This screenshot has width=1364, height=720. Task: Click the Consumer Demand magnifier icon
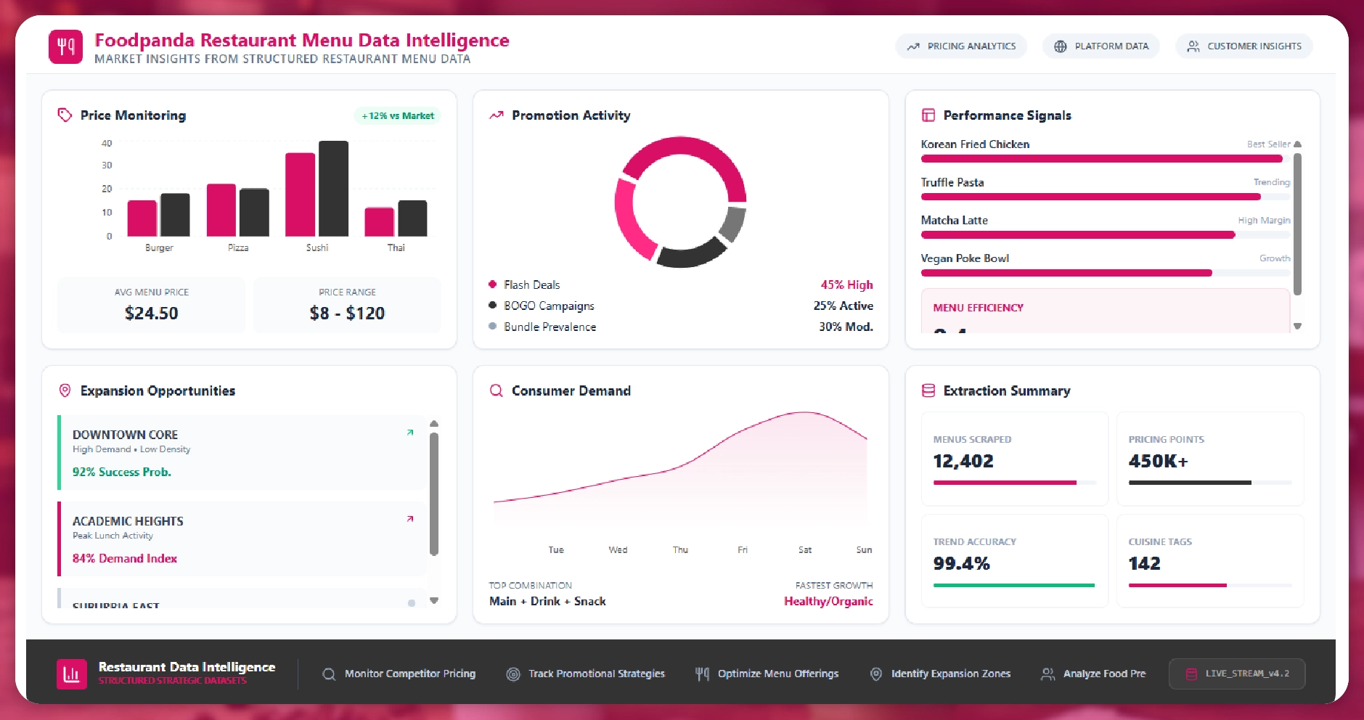pyautogui.click(x=497, y=390)
